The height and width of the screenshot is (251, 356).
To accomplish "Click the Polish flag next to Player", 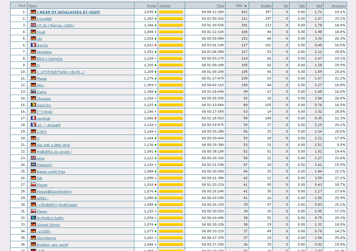I will coord(33,185).
